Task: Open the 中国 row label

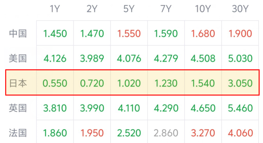Action: tap(18, 33)
